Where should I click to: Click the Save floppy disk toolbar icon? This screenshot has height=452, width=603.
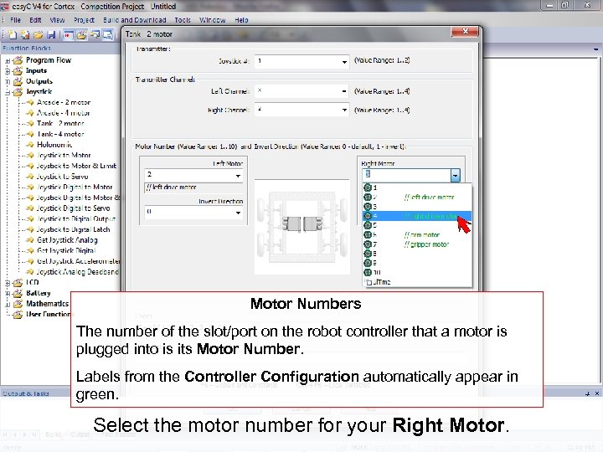tap(51, 35)
